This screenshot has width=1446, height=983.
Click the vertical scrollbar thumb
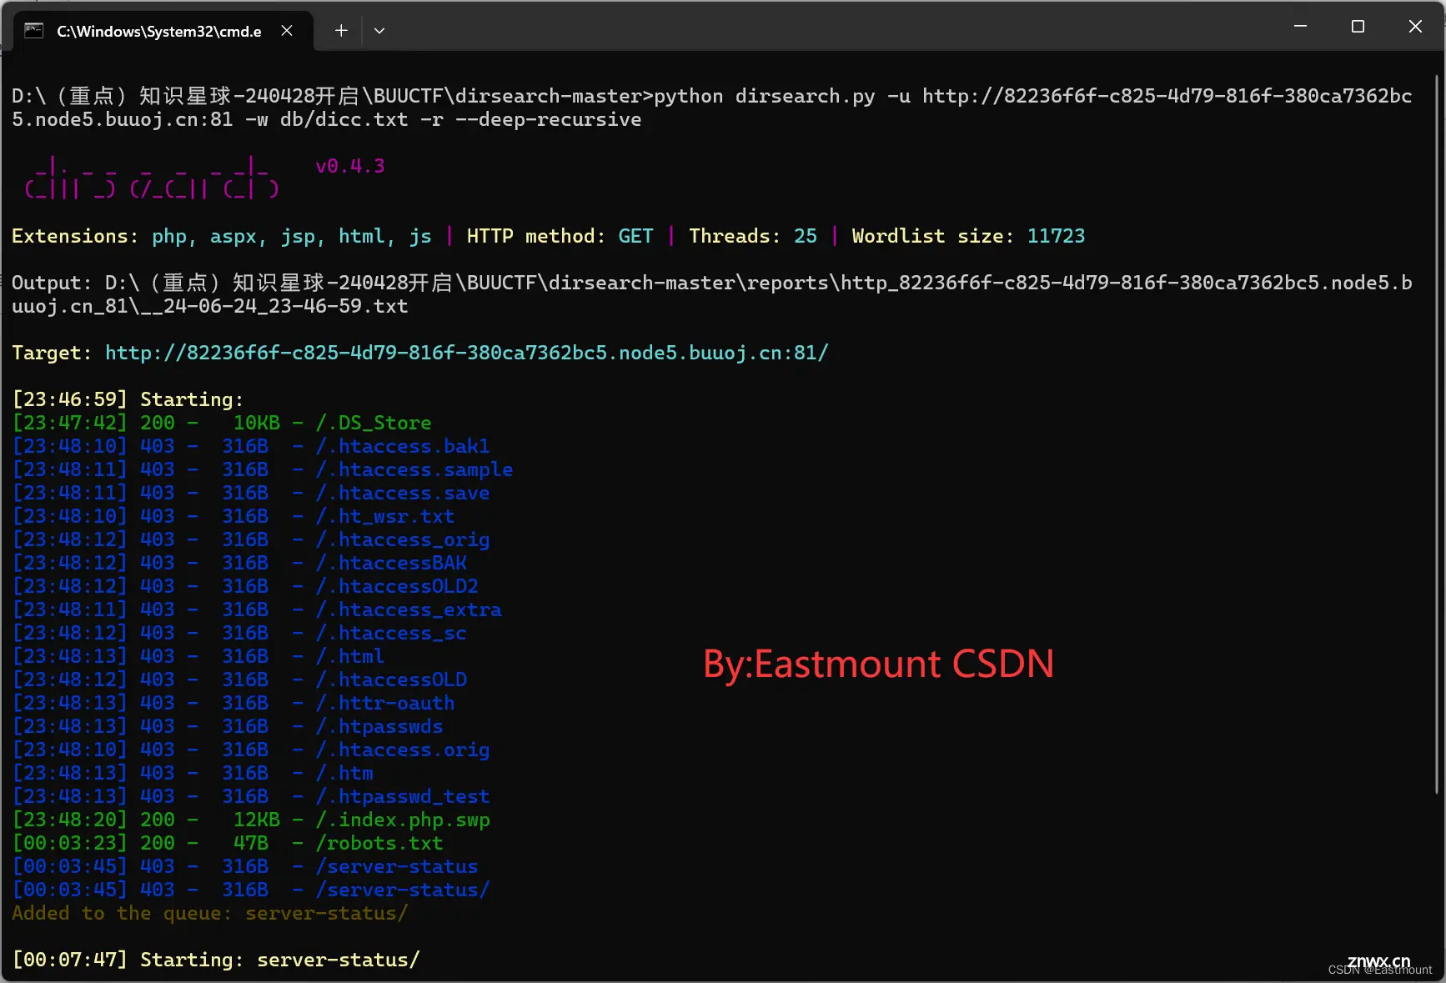pyautogui.click(x=1437, y=434)
